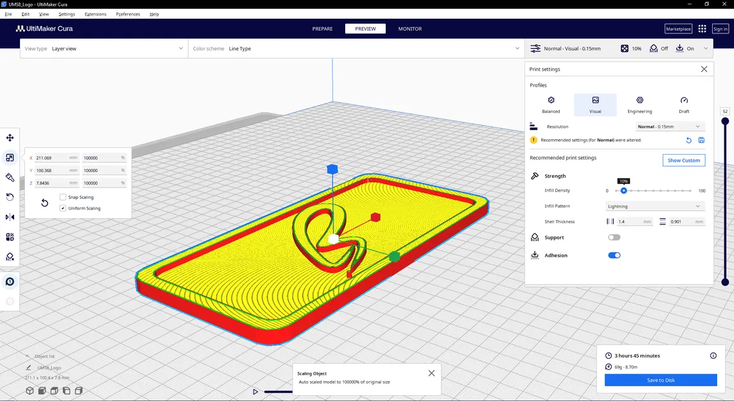Reset scaling with the circular arrow icon
Screen dimensions: 734x401
click(x=44, y=203)
